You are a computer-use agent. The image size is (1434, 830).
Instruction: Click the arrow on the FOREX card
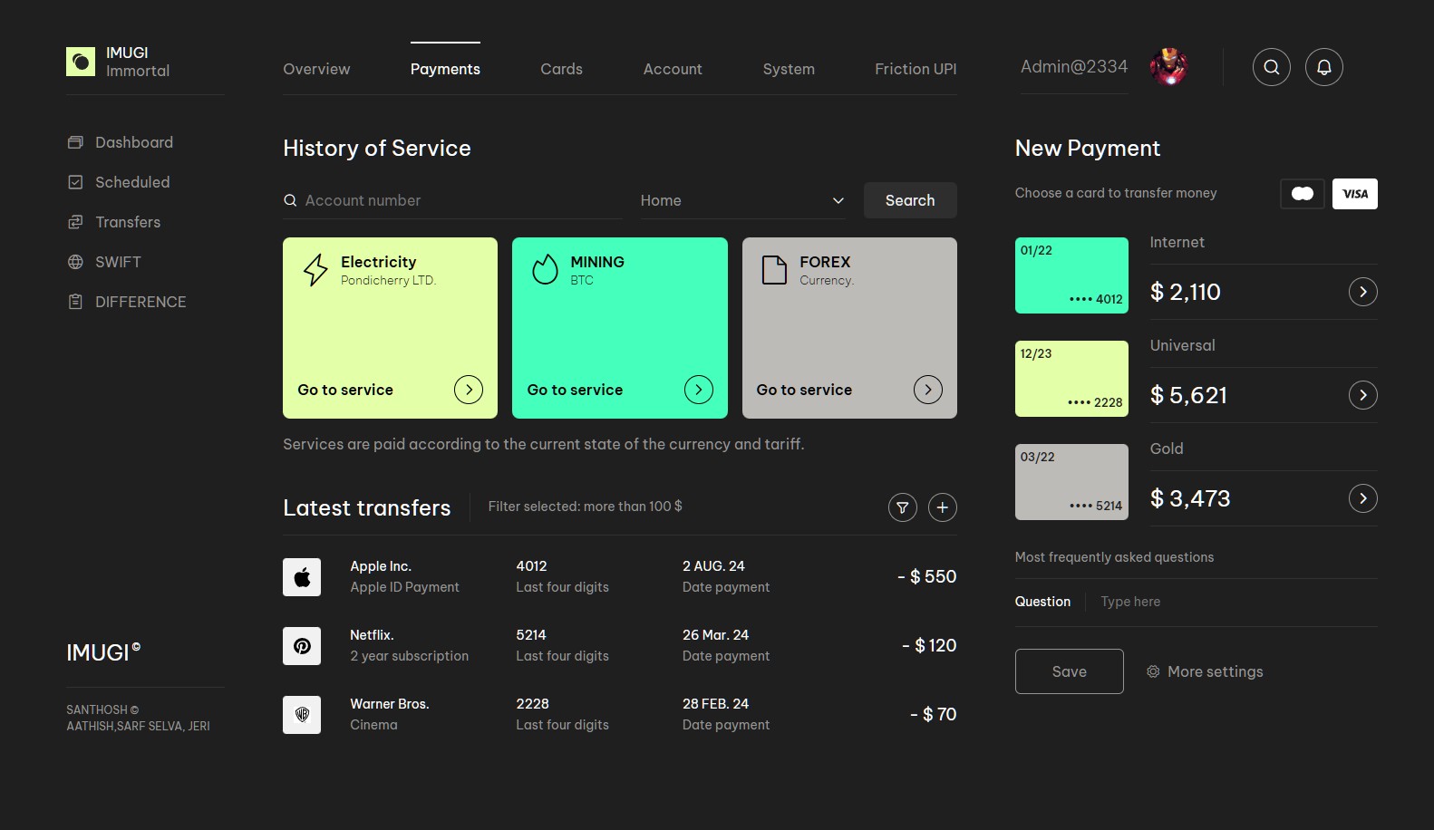(928, 390)
